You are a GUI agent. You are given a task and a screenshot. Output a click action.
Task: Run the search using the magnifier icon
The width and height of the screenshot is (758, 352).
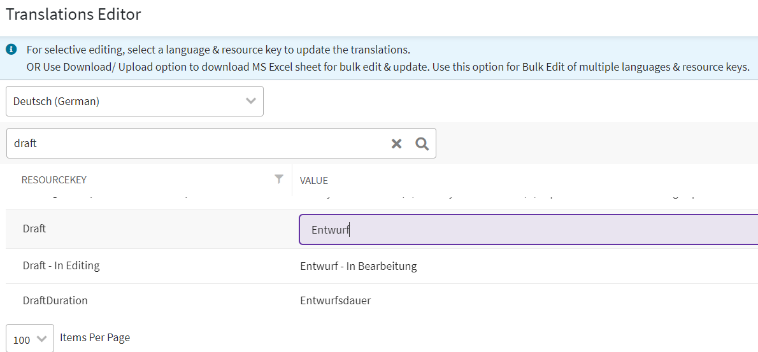422,144
